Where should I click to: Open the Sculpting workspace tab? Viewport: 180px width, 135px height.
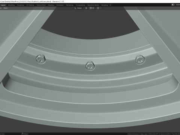pos(20,5)
